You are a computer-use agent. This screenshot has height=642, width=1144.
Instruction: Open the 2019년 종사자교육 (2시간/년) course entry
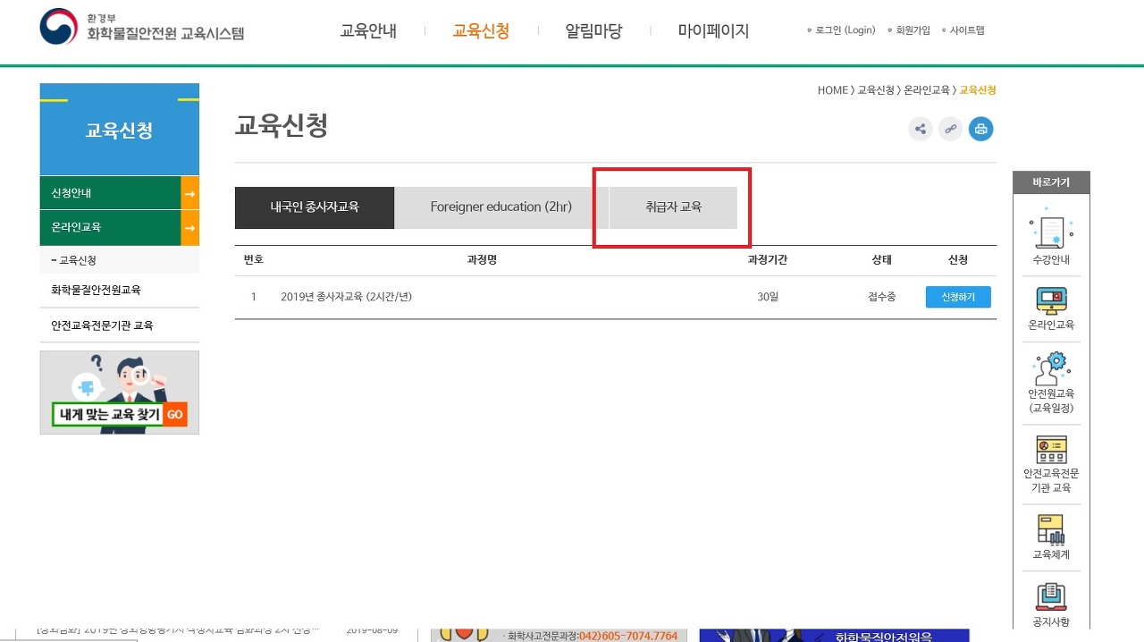tap(349, 296)
